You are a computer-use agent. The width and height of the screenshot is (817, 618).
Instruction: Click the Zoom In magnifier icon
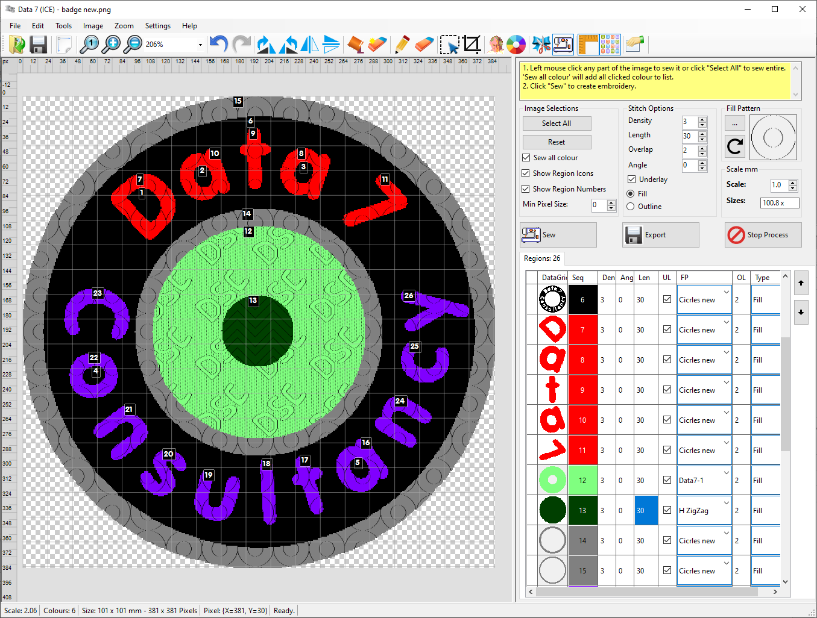click(112, 45)
